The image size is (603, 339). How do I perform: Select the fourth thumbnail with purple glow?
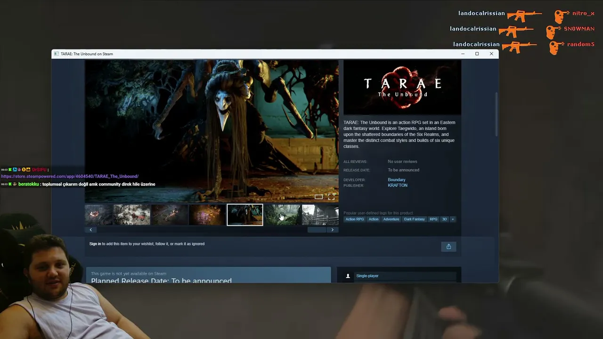[207, 215]
